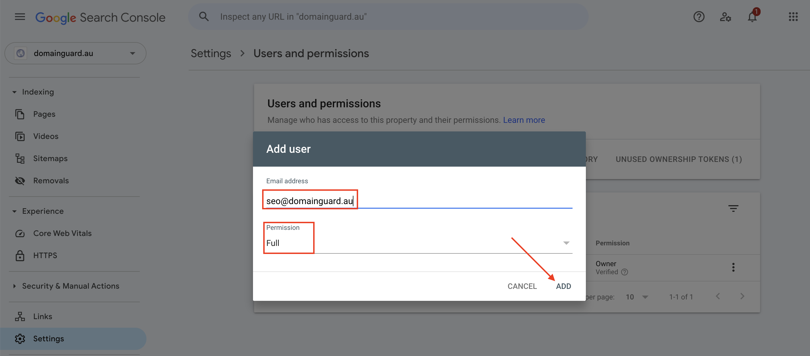Open the hamburger main menu
The height and width of the screenshot is (356, 810).
20,17
